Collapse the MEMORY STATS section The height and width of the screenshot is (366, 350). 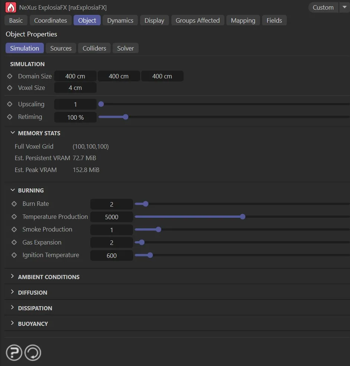click(12, 133)
